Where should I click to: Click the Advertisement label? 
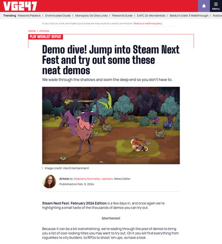click(x=111, y=218)
